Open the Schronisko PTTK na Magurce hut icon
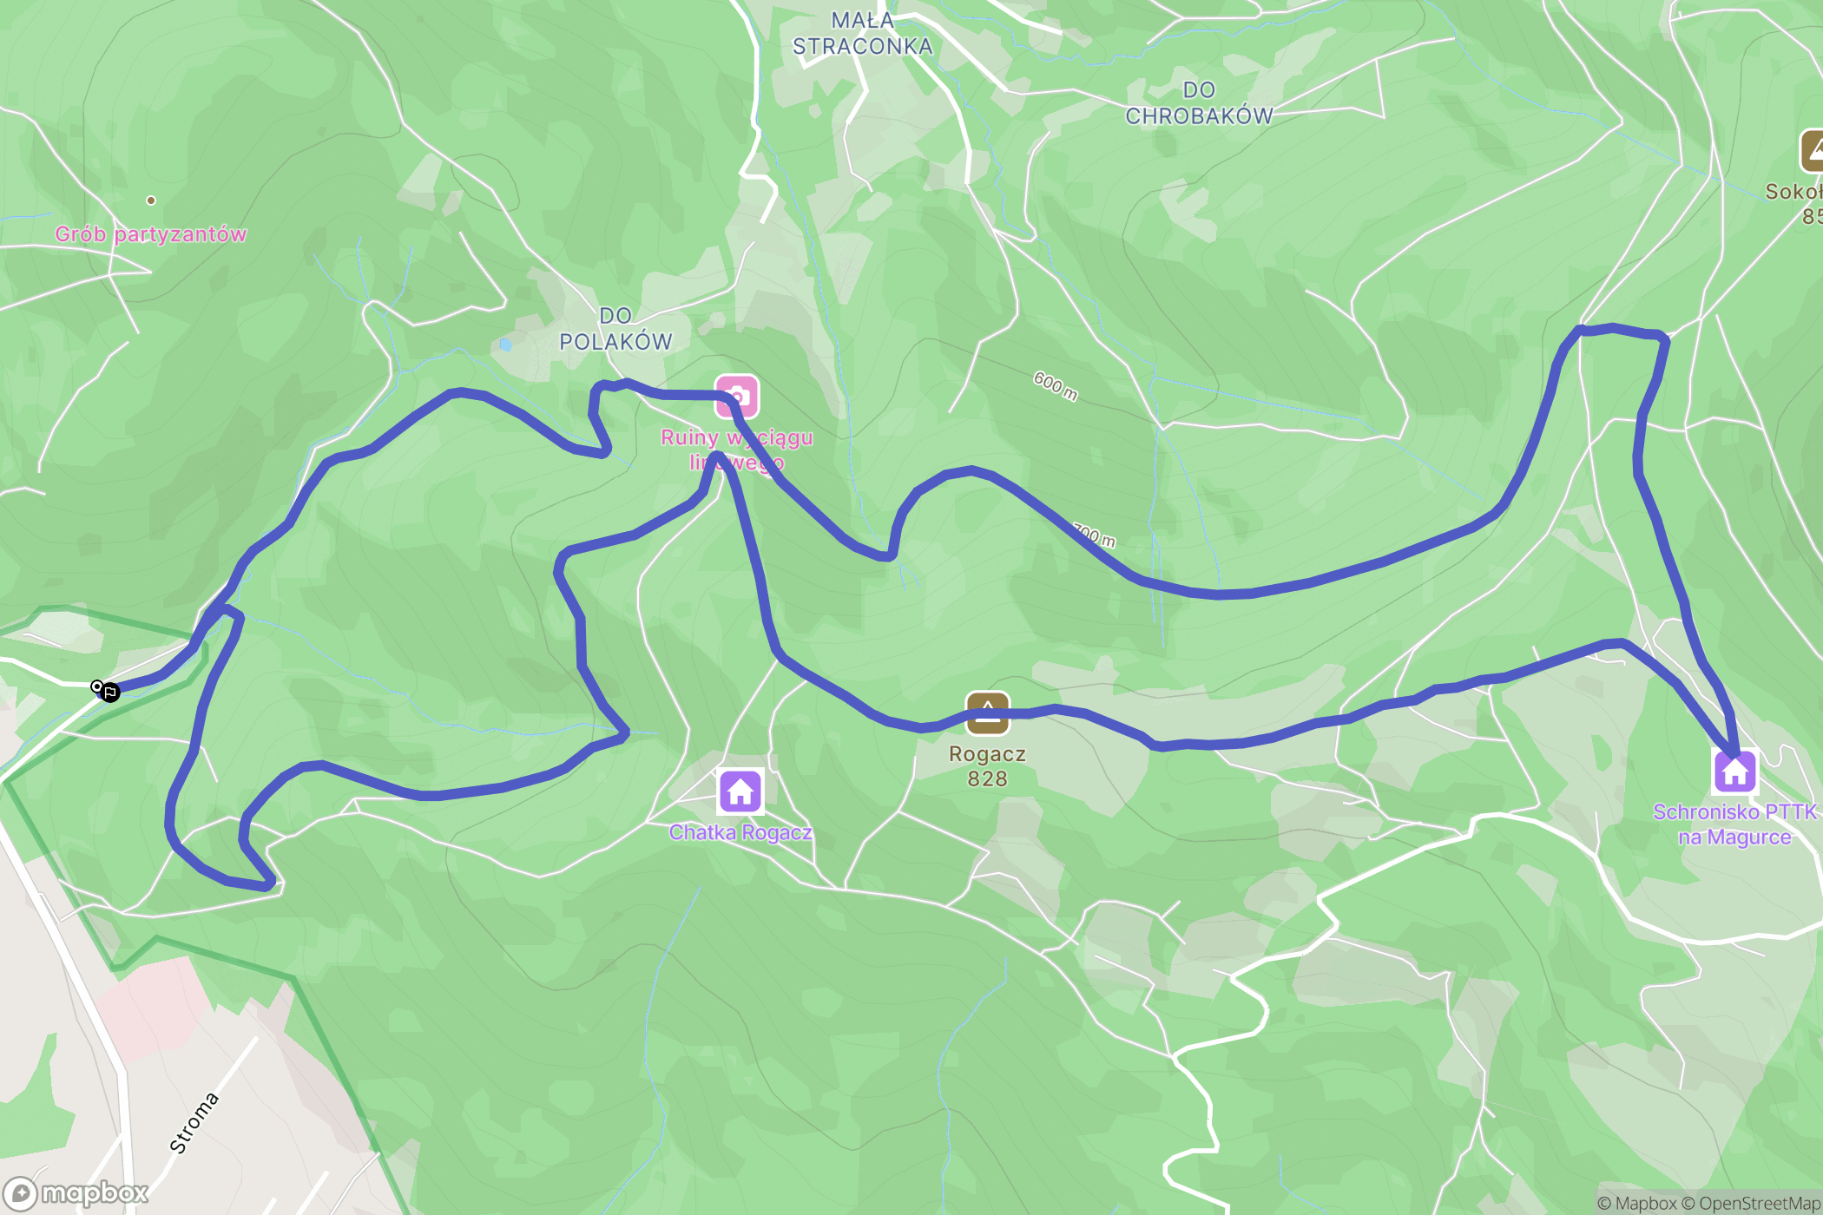 [1735, 772]
